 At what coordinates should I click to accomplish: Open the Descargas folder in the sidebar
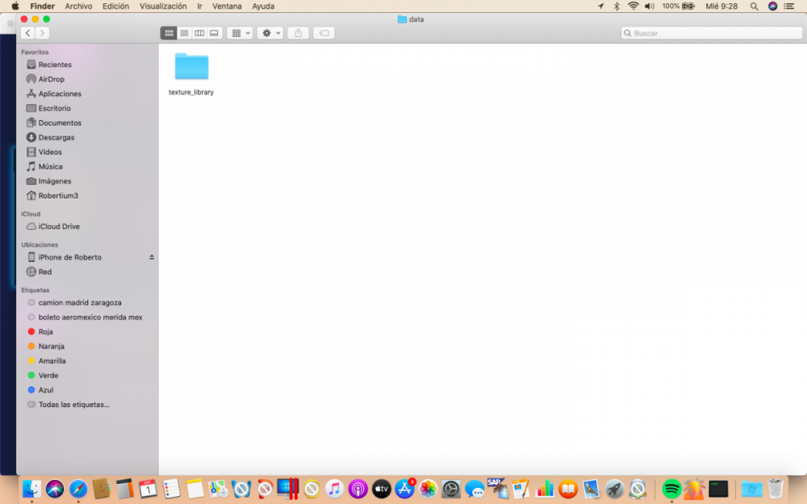pos(56,137)
